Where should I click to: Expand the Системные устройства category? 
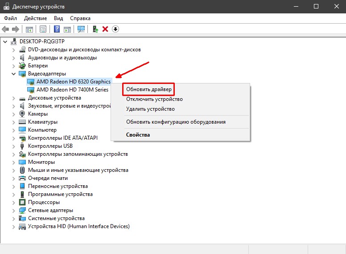[14, 219]
